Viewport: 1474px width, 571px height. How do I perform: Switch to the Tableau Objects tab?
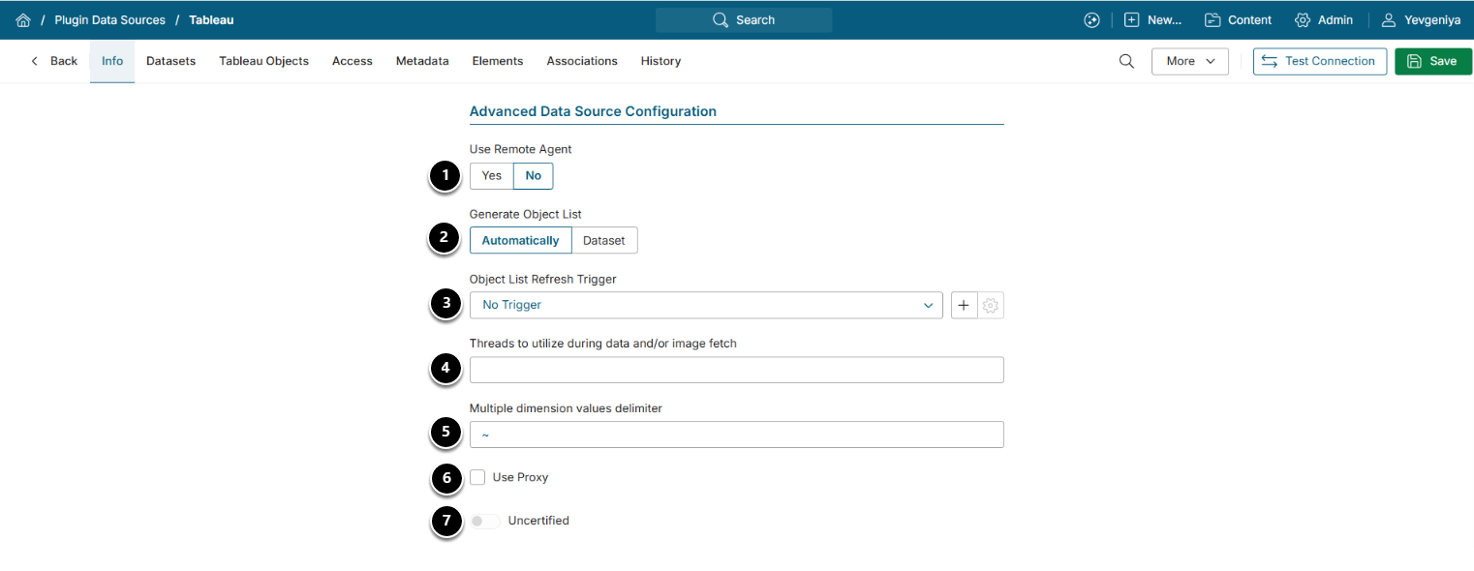263,61
